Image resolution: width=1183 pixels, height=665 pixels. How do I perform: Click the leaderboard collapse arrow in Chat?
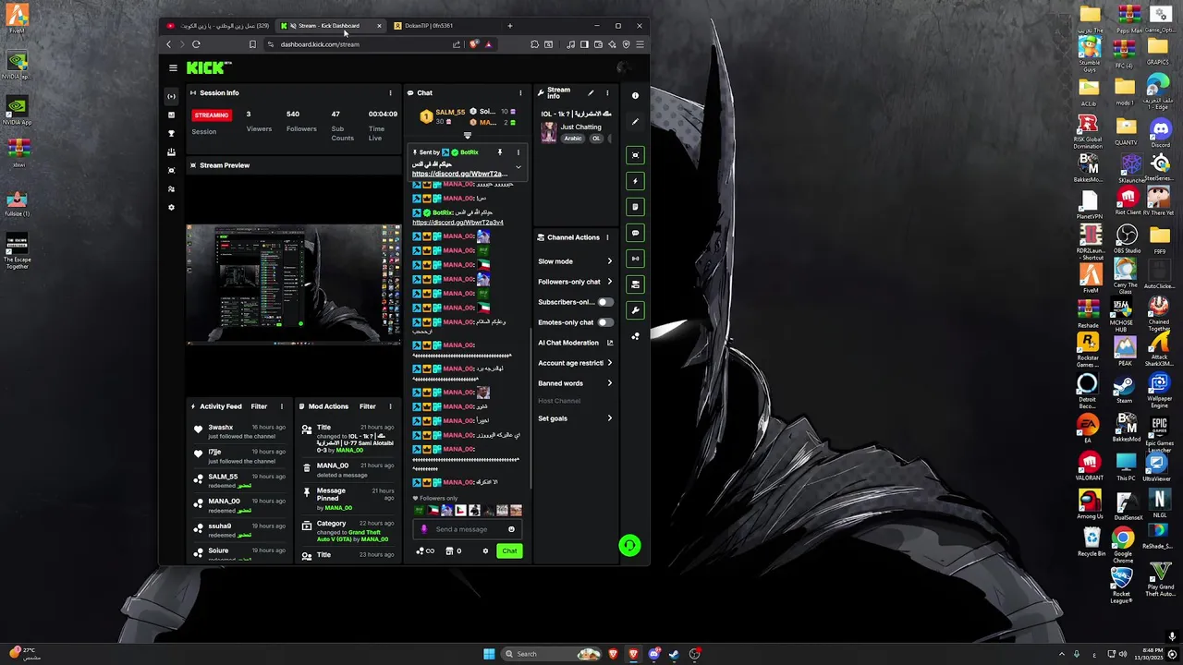[x=467, y=136]
